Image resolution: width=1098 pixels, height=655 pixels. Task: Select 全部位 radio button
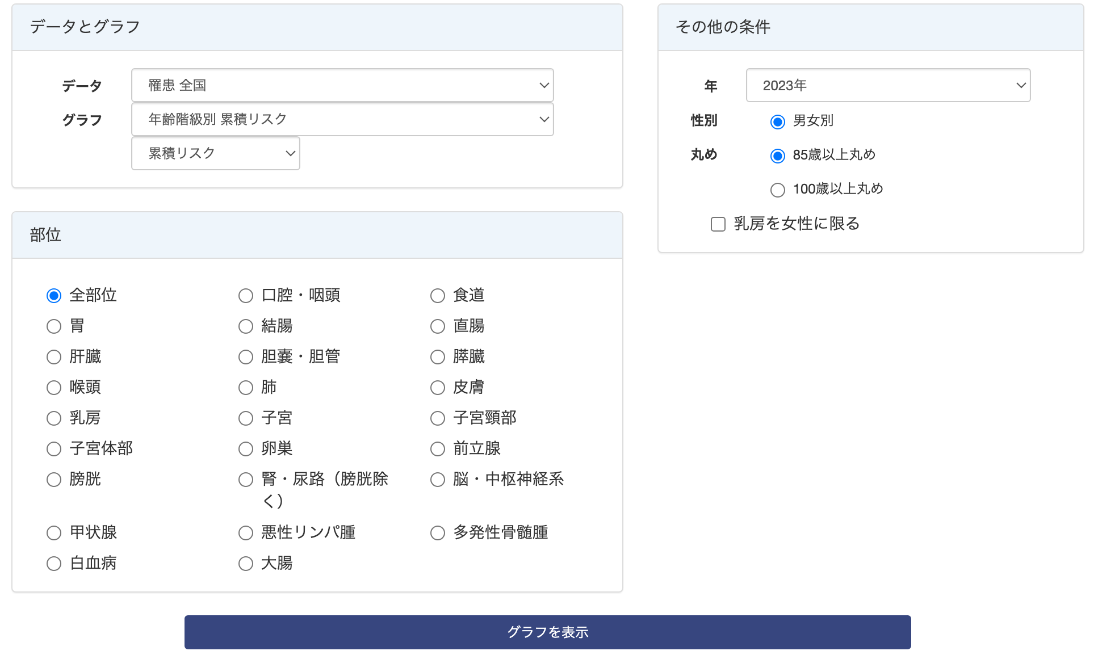click(x=54, y=296)
